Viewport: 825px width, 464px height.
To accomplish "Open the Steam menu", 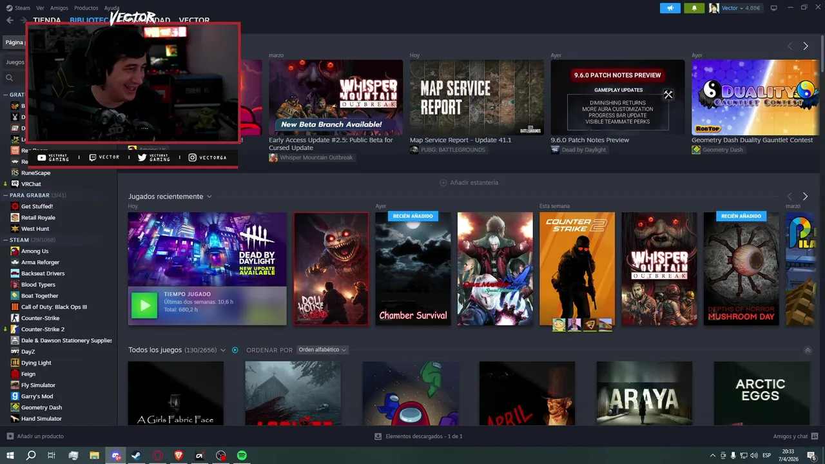I will coord(23,8).
